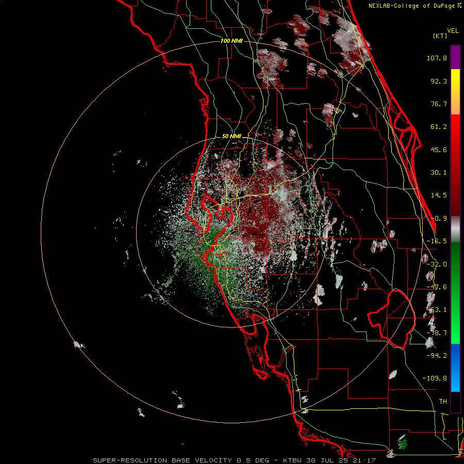Click the NEXLAB-College of DuPage label
Viewport: 464px width, 464px height.
(411, 6)
